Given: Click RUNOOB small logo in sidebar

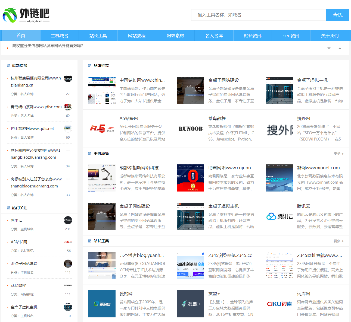Looking at the screenshot, I should tap(68, 285).
